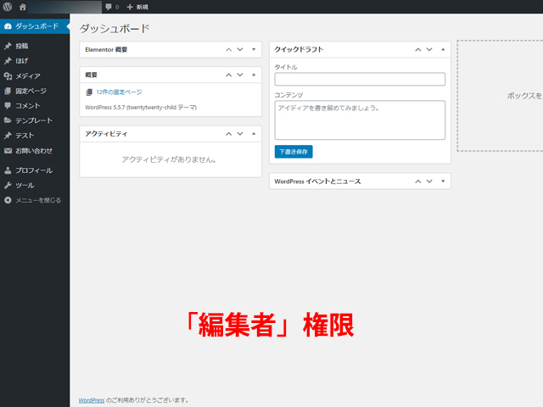Open WordPress link in footer
543x407 pixels.
(x=92, y=400)
